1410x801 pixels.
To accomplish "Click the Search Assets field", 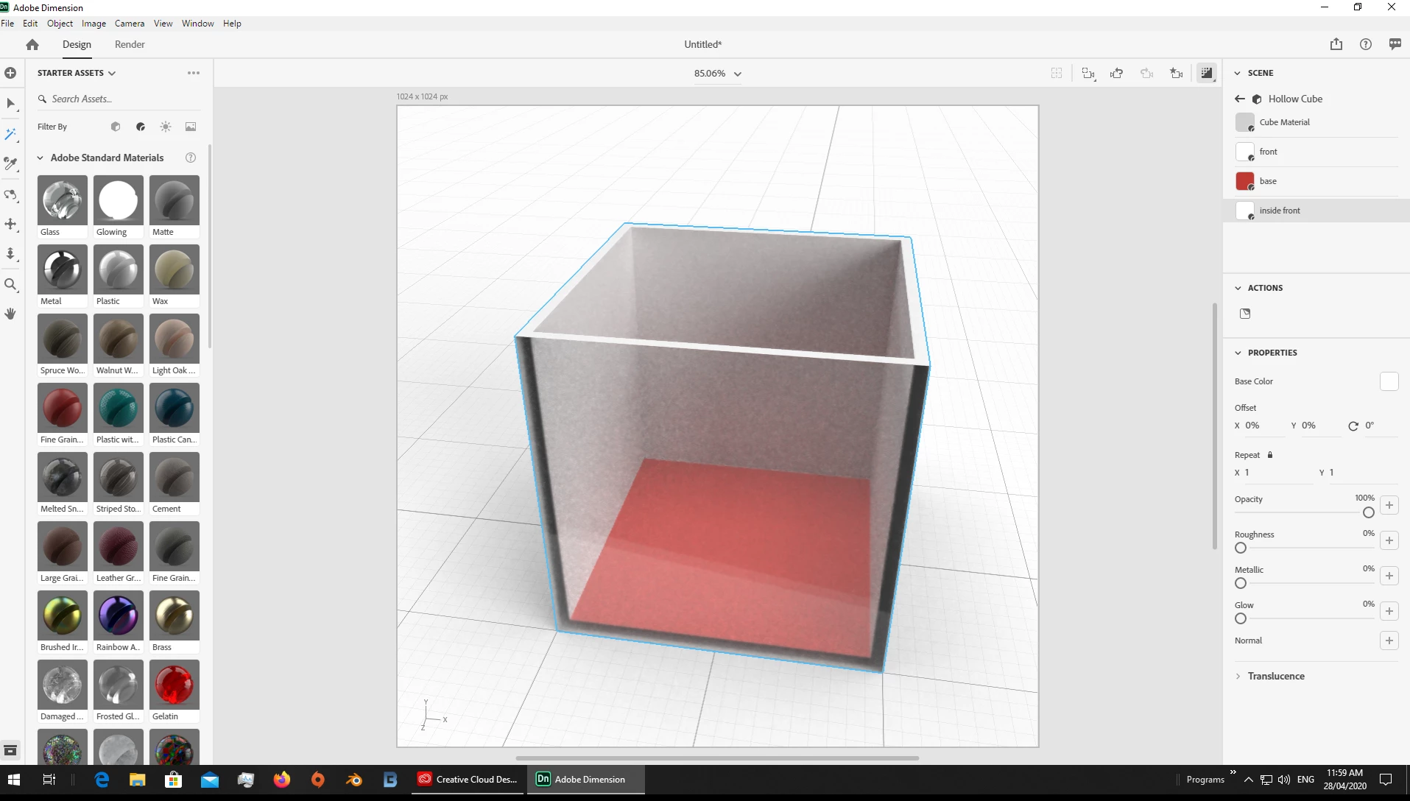I will (118, 99).
